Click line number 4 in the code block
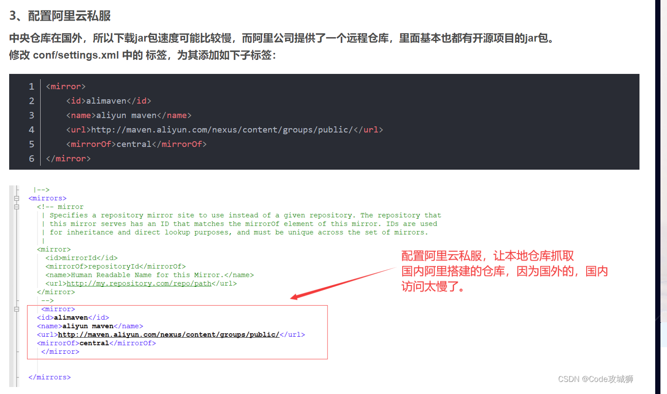Viewport: 667px width, 394px height. point(31,130)
